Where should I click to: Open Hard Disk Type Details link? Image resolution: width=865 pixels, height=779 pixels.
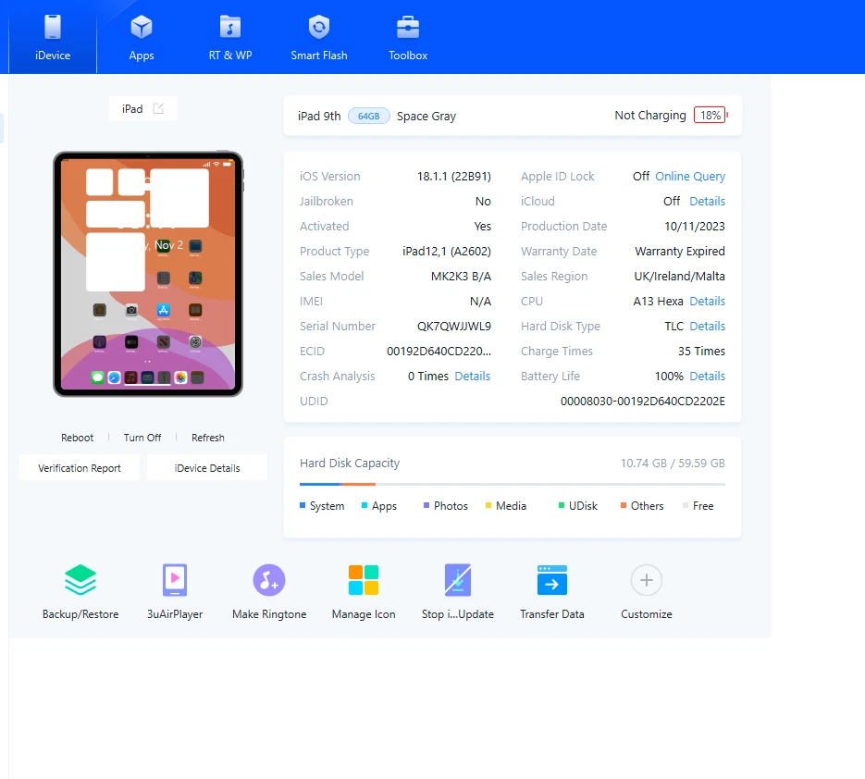click(x=707, y=326)
